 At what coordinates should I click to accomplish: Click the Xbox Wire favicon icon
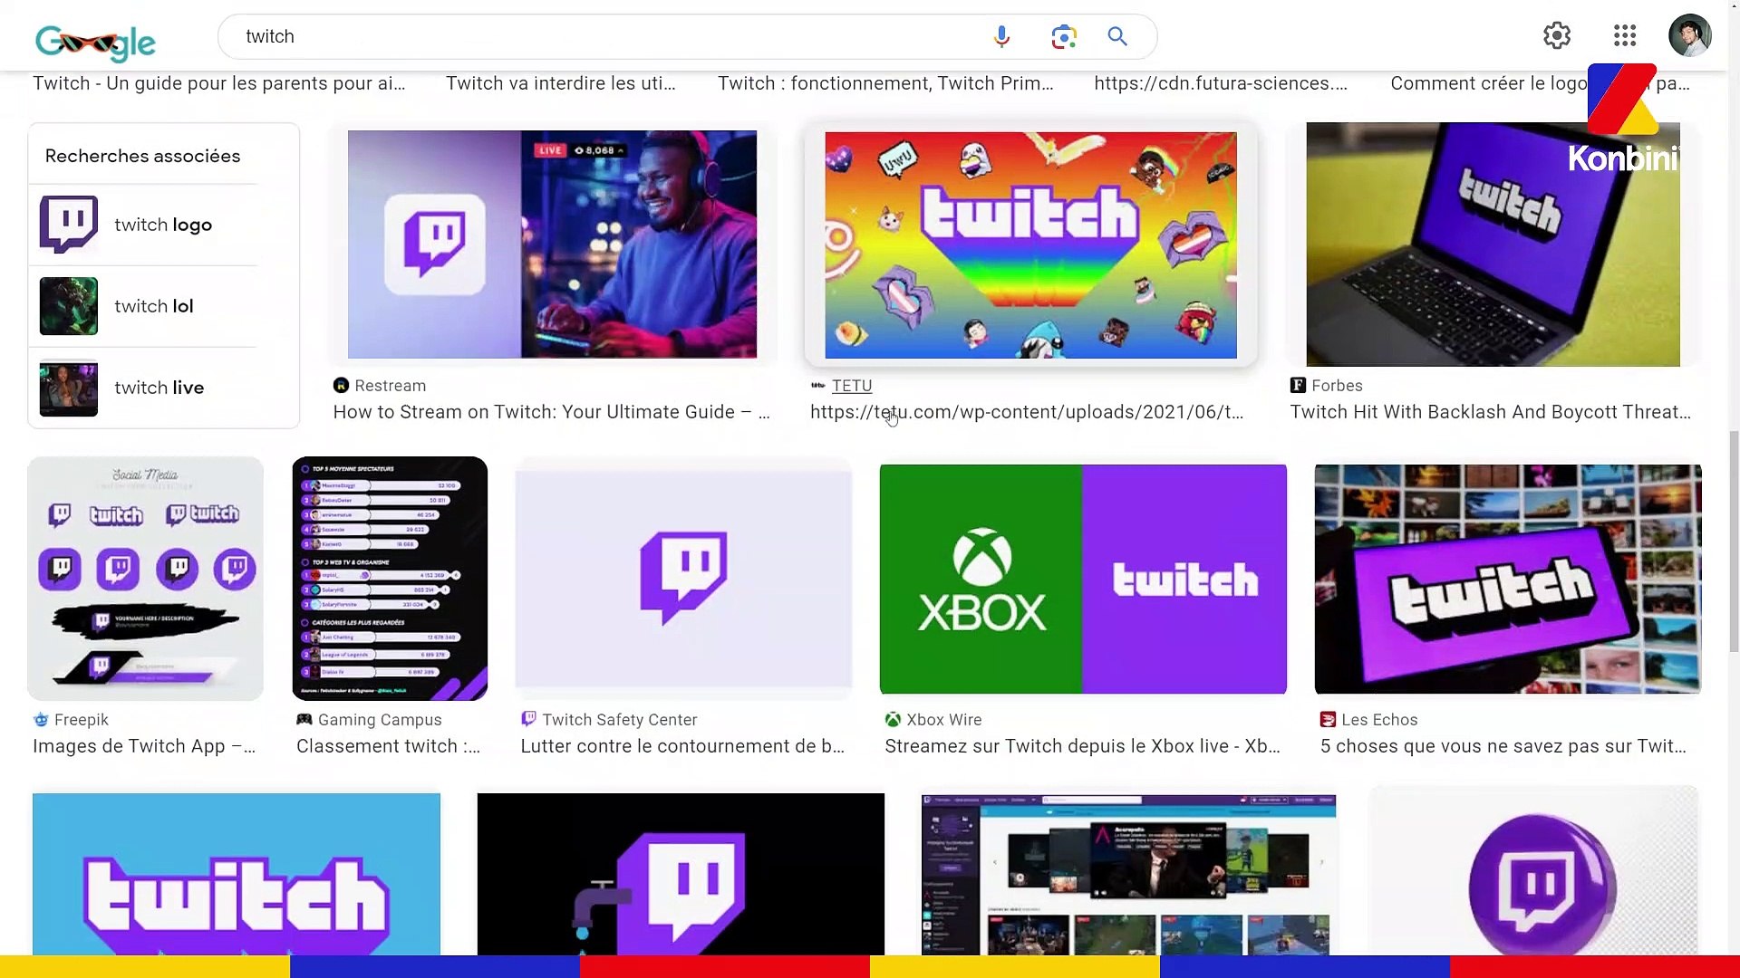pyautogui.click(x=893, y=720)
